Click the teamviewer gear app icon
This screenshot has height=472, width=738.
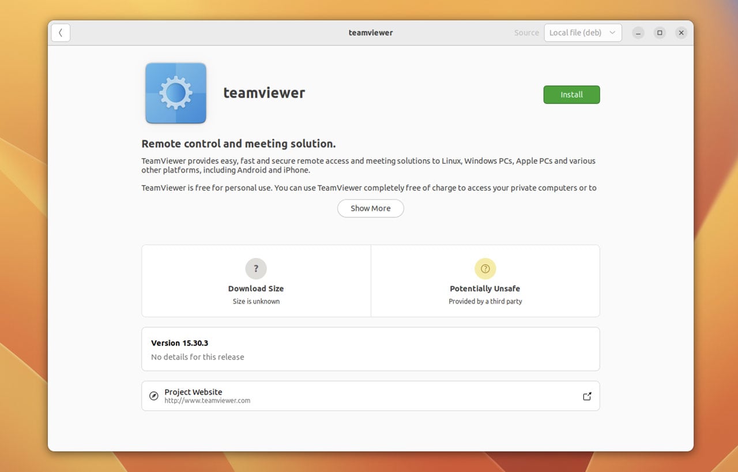click(175, 93)
